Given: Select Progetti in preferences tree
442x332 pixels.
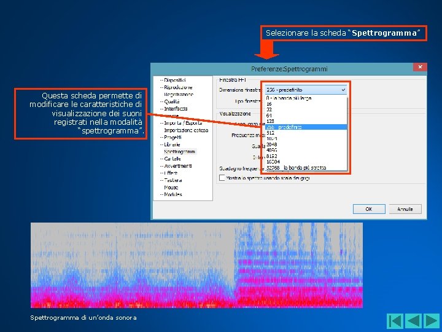Looking at the screenshot, I should coord(173,137).
